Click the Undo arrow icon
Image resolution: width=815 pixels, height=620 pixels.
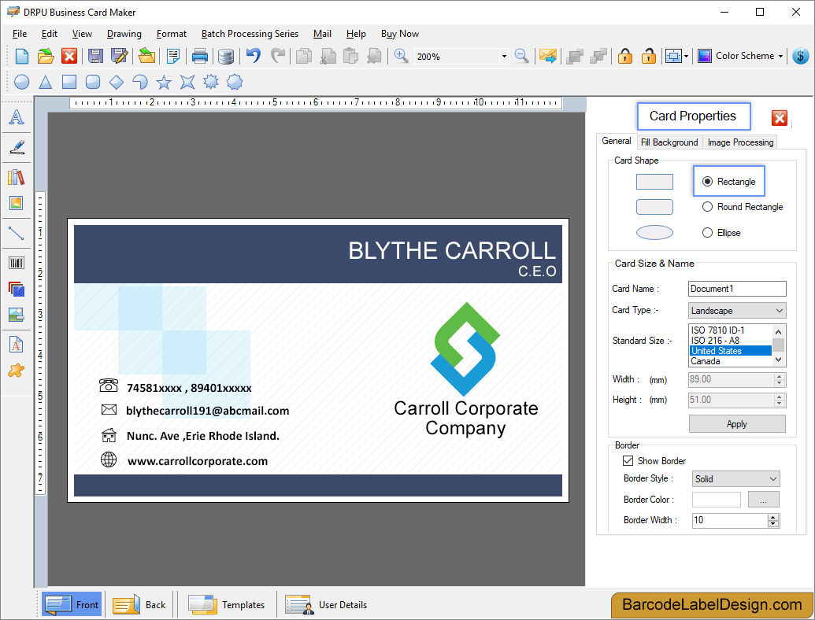click(x=253, y=56)
